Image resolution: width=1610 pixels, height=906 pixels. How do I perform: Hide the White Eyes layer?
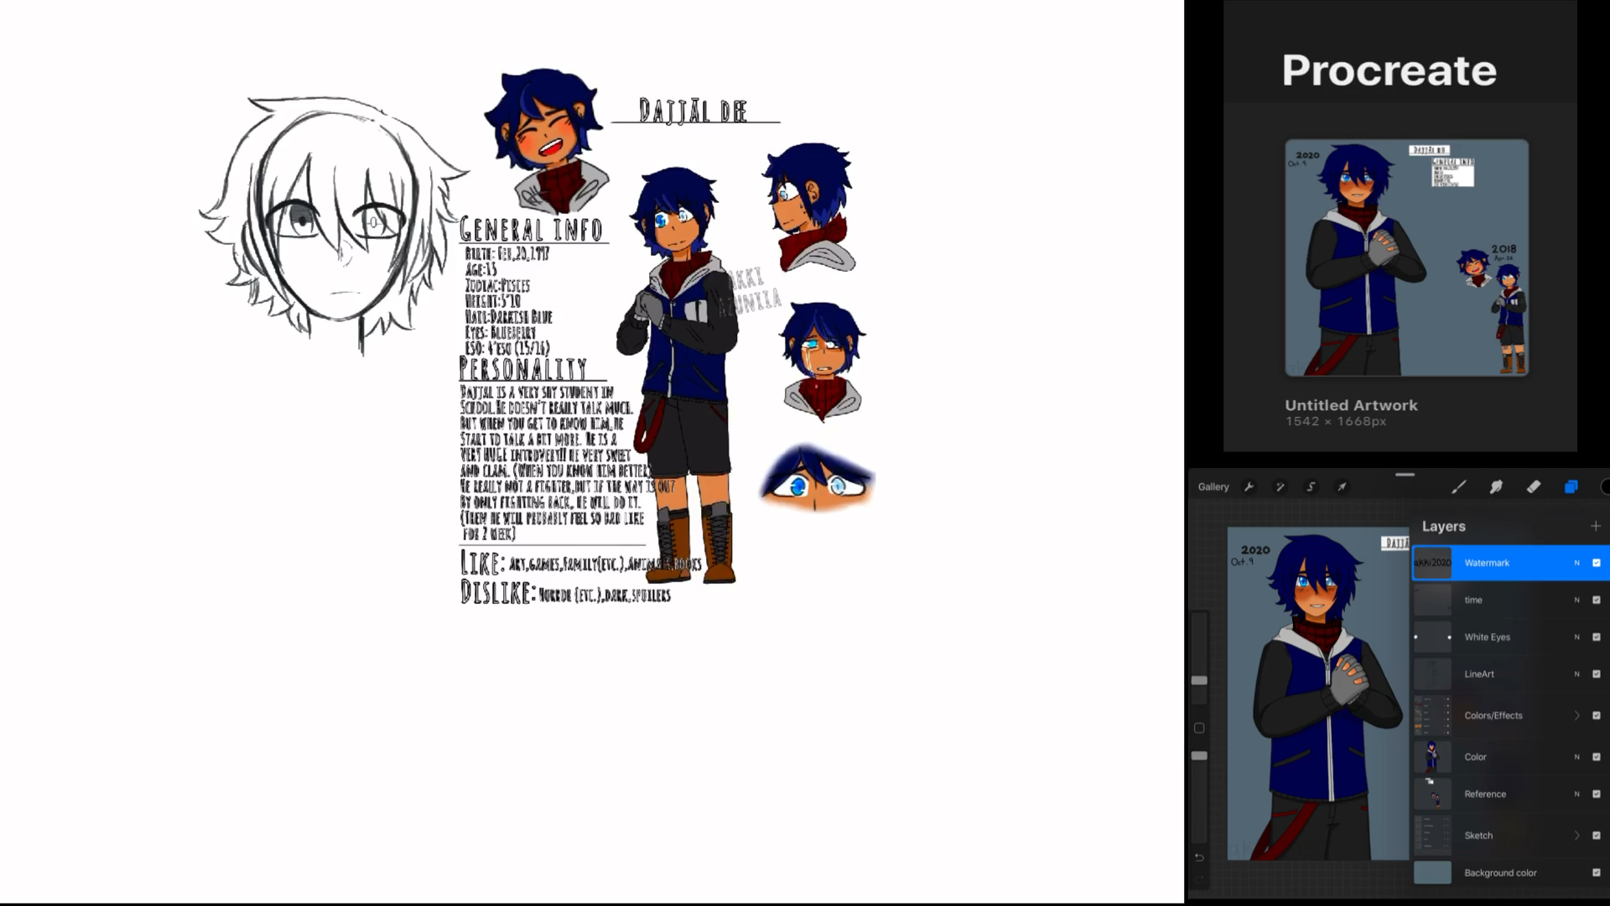pyautogui.click(x=1597, y=637)
